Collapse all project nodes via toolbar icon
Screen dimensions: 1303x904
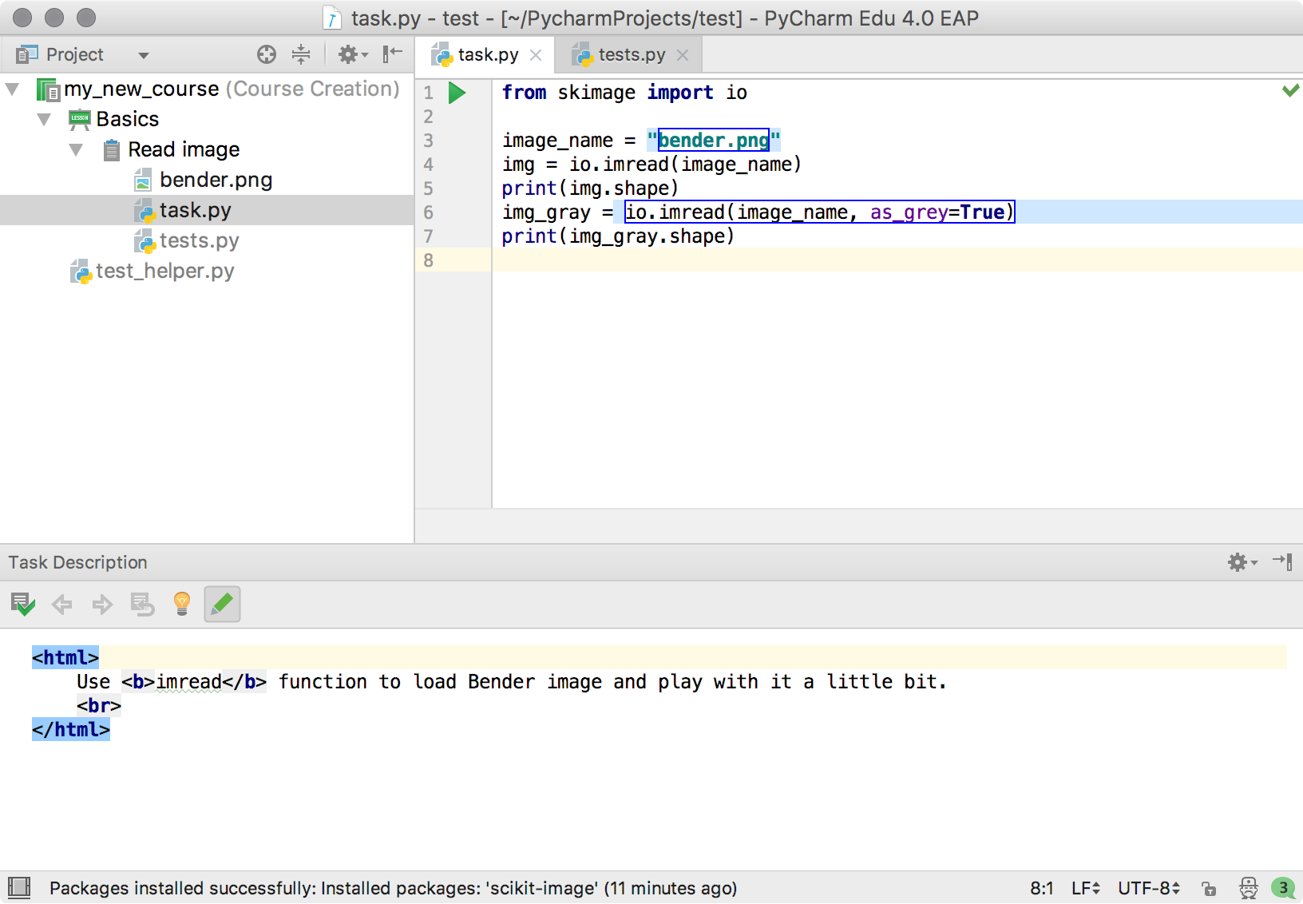[300, 54]
